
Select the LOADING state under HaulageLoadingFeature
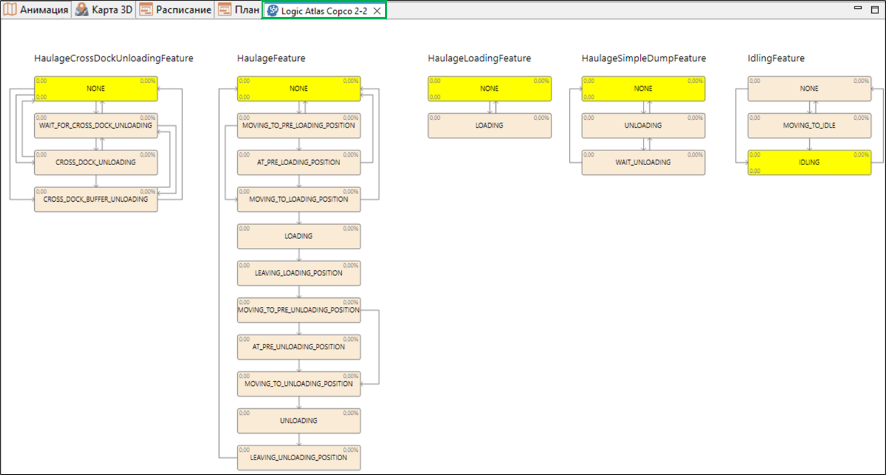489,126
